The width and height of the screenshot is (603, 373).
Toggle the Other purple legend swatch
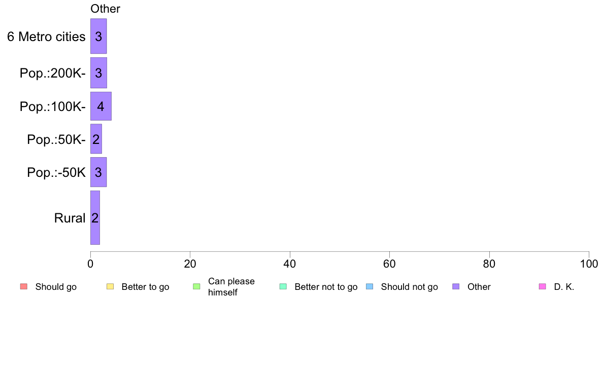click(x=456, y=286)
